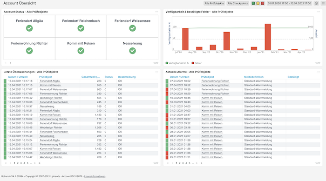The image size is (326, 181).
Task: Go to page 3 of Aktuelle Alarme
Action: pyautogui.click(x=183, y=163)
